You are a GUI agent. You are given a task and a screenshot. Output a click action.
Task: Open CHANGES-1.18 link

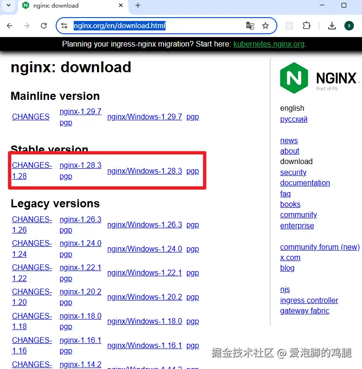(32, 321)
